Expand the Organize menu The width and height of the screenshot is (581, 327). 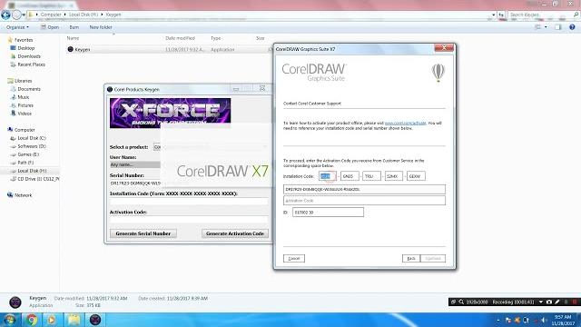tap(17, 27)
